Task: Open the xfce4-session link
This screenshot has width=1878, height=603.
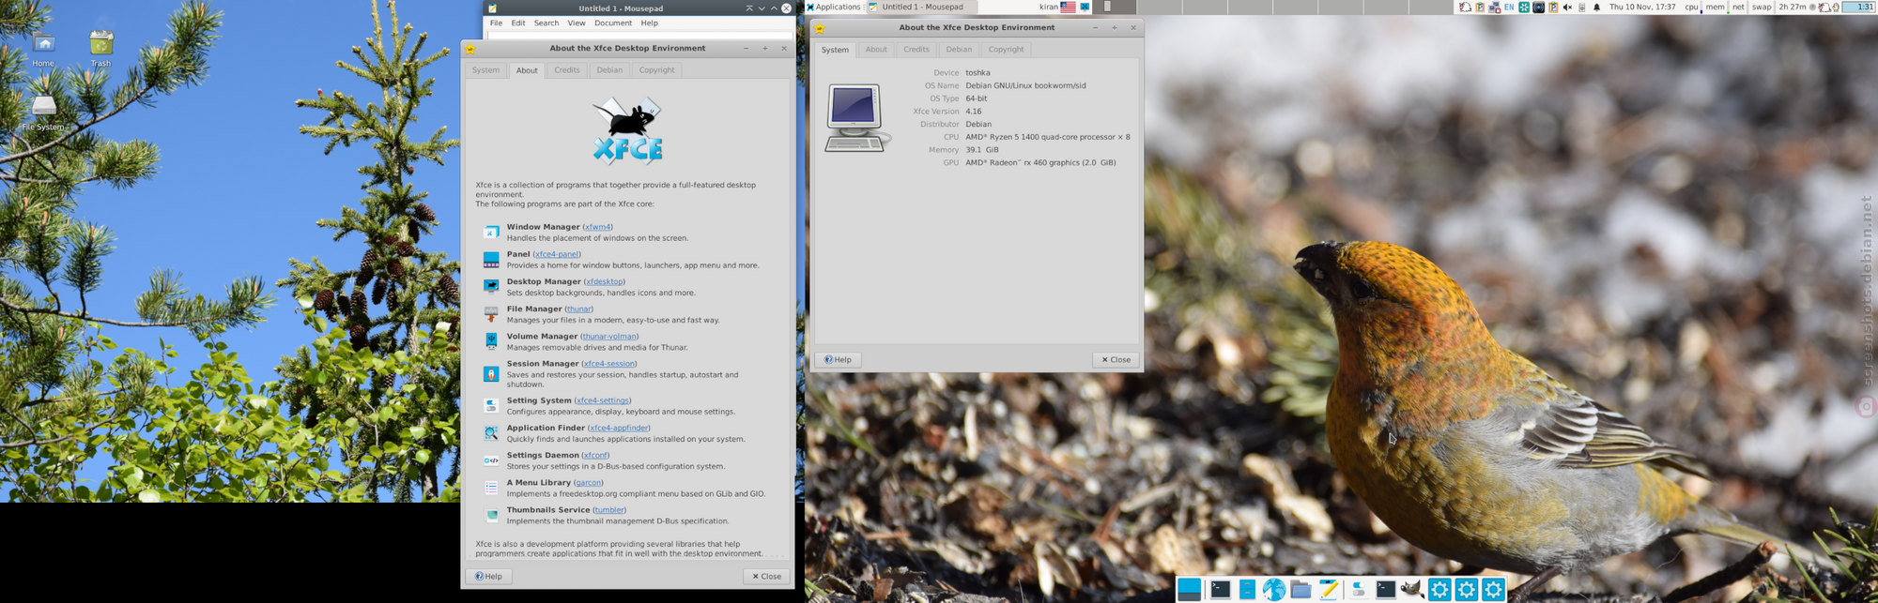Action: (609, 364)
